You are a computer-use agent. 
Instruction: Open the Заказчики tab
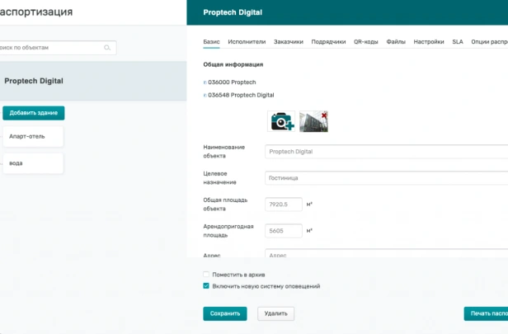(x=289, y=42)
